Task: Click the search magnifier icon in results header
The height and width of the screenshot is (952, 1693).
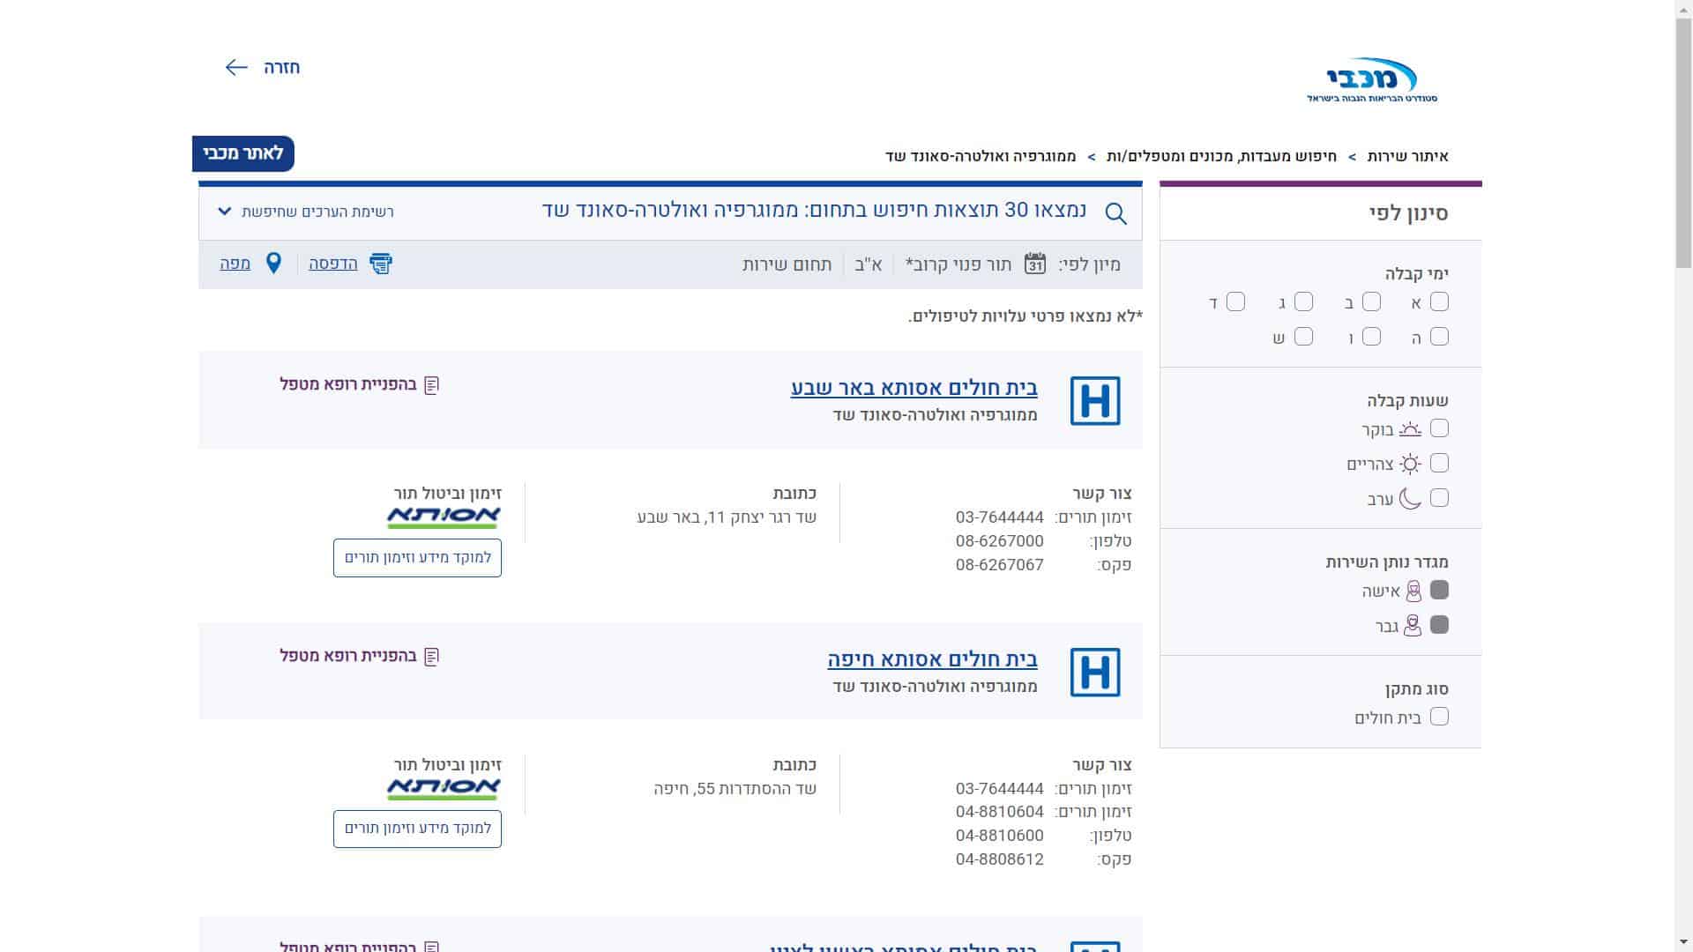Action: coord(1115,213)
